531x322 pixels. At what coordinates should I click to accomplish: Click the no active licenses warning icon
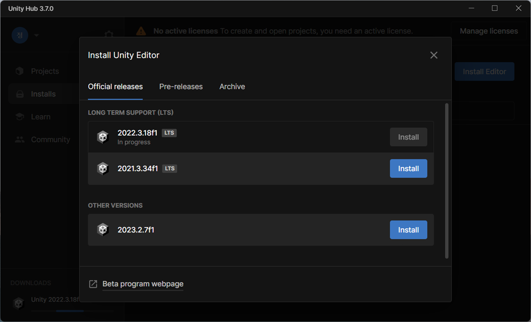[141, 31]
